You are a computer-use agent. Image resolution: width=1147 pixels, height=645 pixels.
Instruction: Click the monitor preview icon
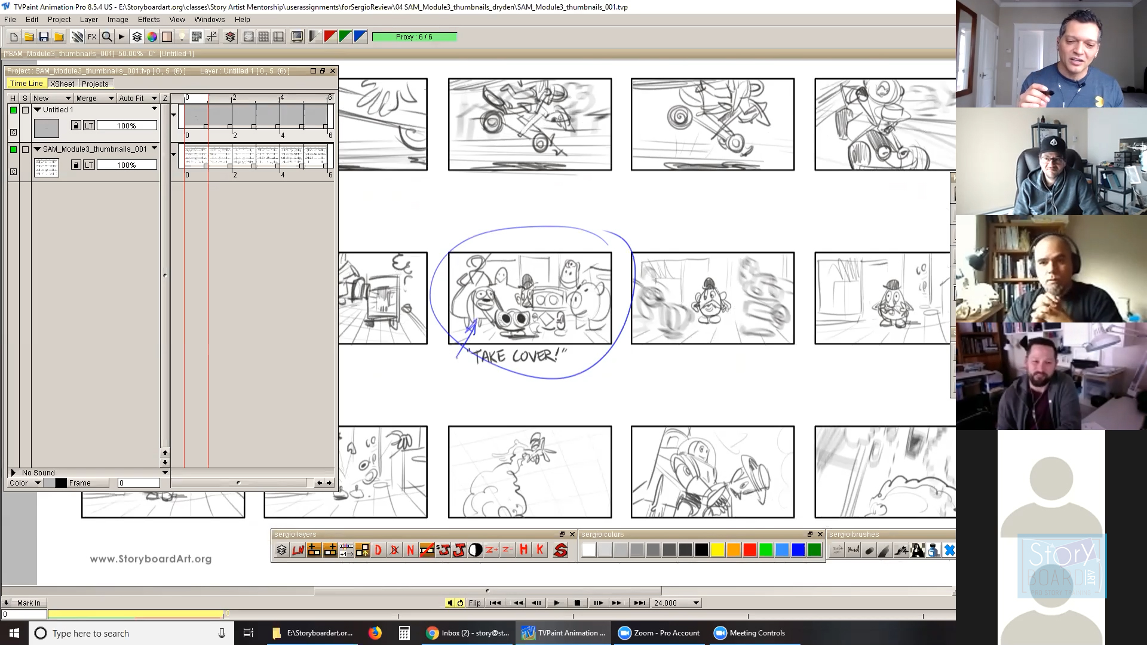click(297, 37)
